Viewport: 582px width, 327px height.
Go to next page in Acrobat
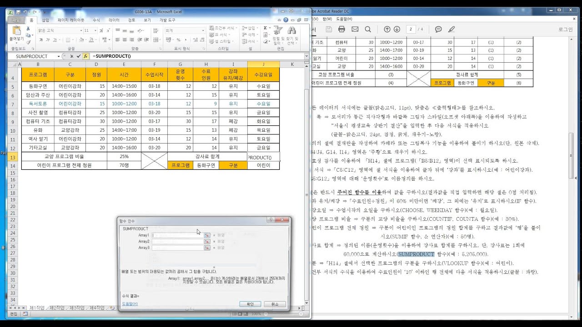pyautogui.click(x=397, y=29)
